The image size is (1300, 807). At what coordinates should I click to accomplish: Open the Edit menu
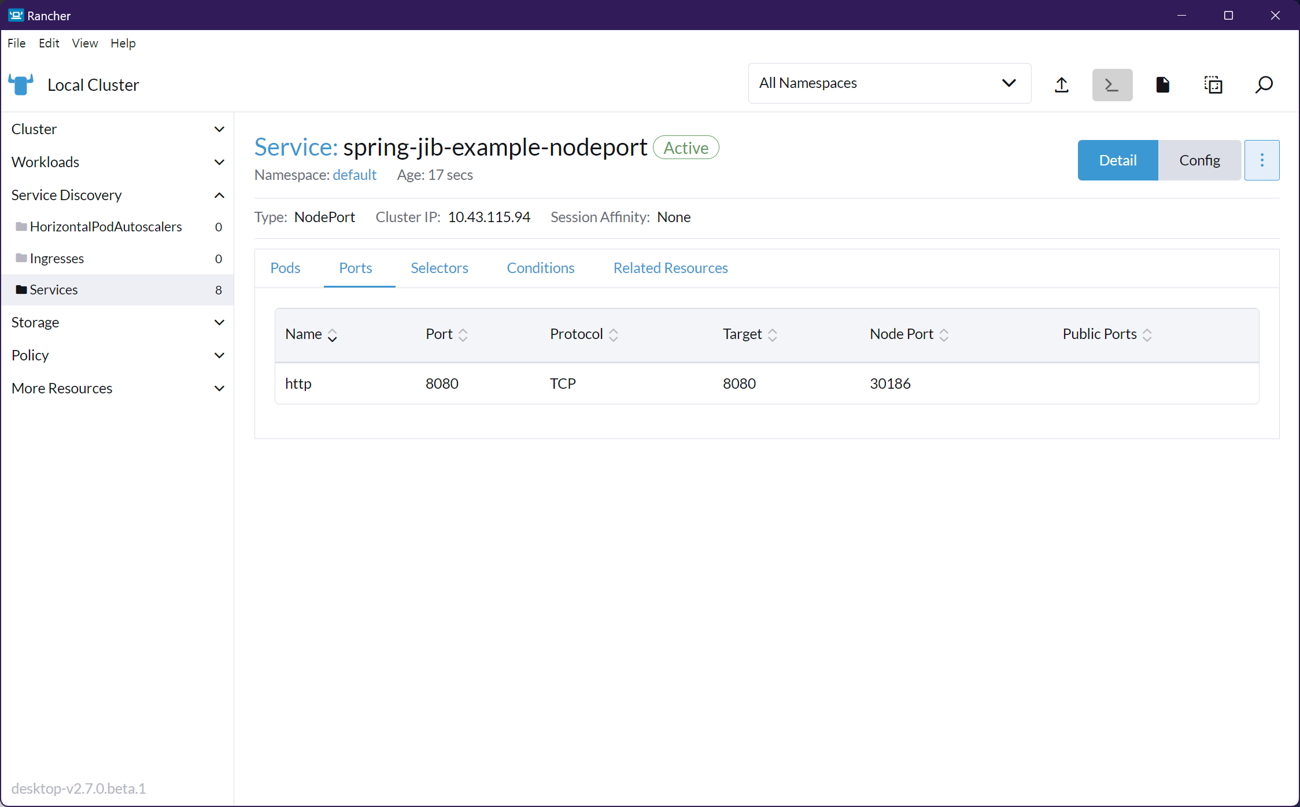pos(49,43)
